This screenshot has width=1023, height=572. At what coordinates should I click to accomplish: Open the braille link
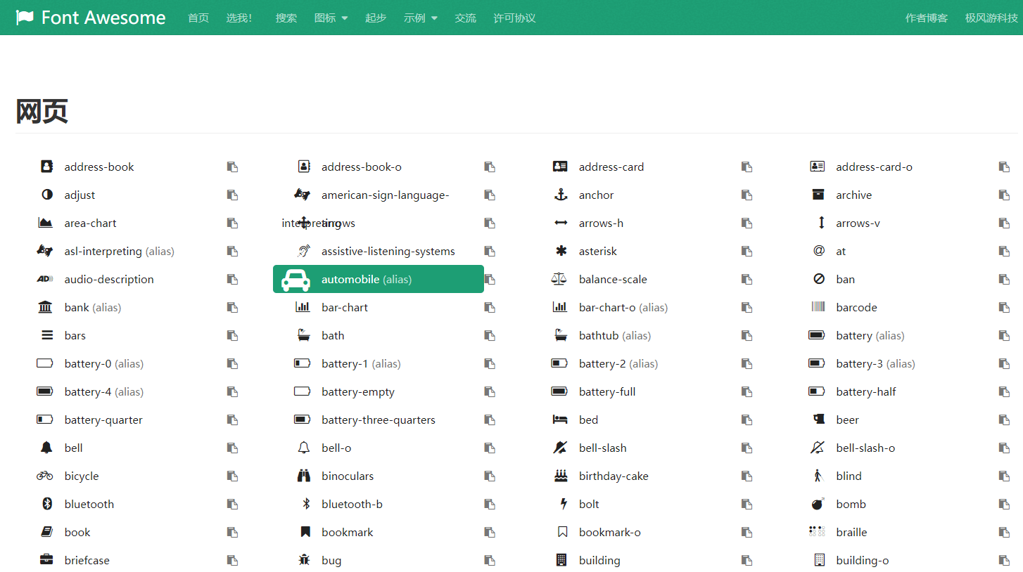click(851, 532)
